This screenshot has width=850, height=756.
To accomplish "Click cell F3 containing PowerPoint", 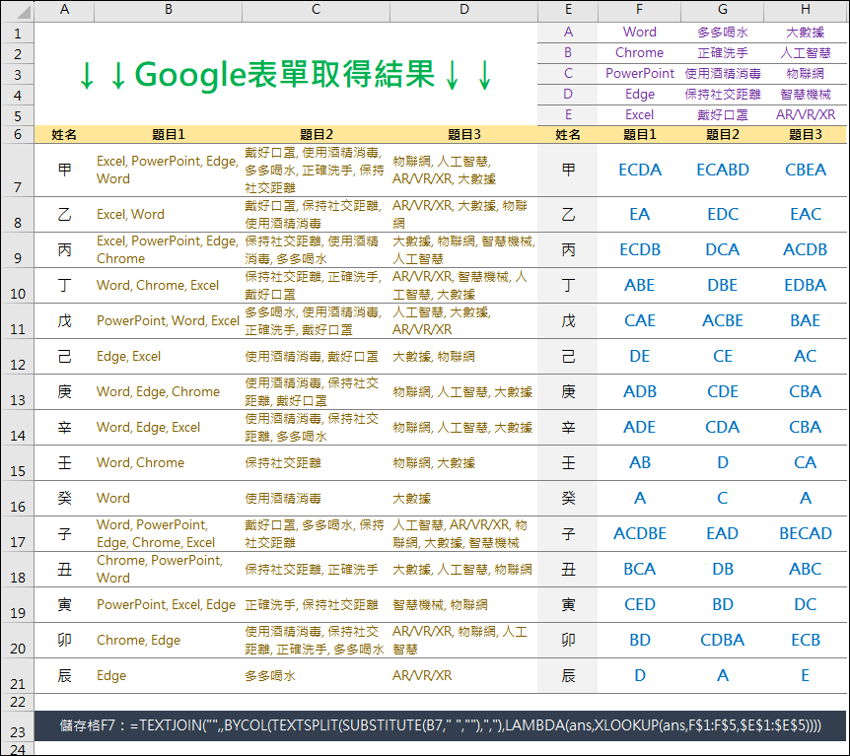I will (x=640, y=74).
